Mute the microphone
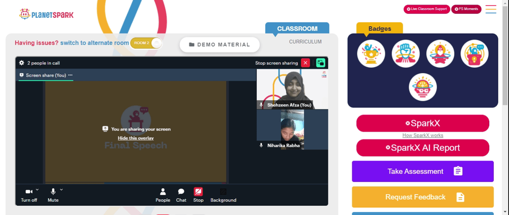Screen dimensions: 509x215 (53, 195)
